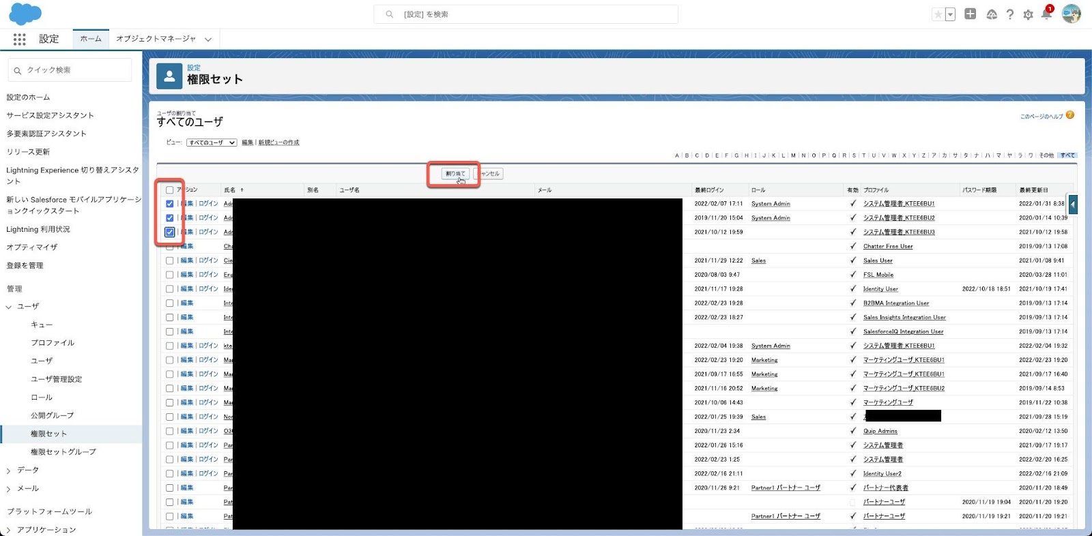The image size is (1092, 536).
Task: Click the Marketing role in the マーケティングユーザ_KTEE6BU2 row
Action: pyautogui.click(x=764, y=389)
